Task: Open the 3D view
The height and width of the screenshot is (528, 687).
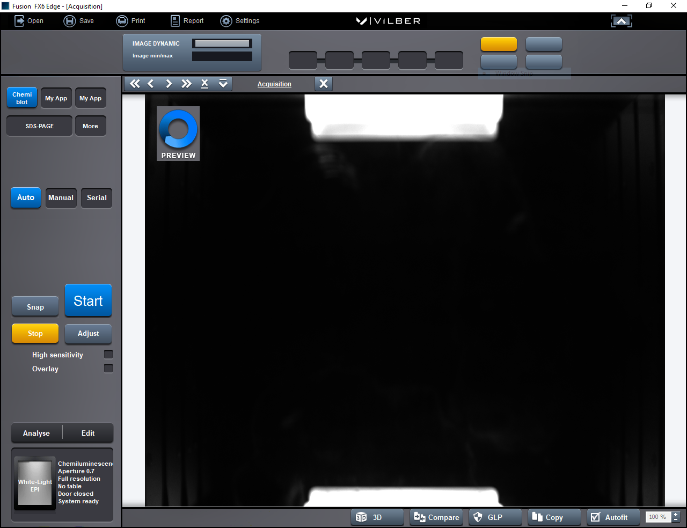Action: (x=377, y=517)
